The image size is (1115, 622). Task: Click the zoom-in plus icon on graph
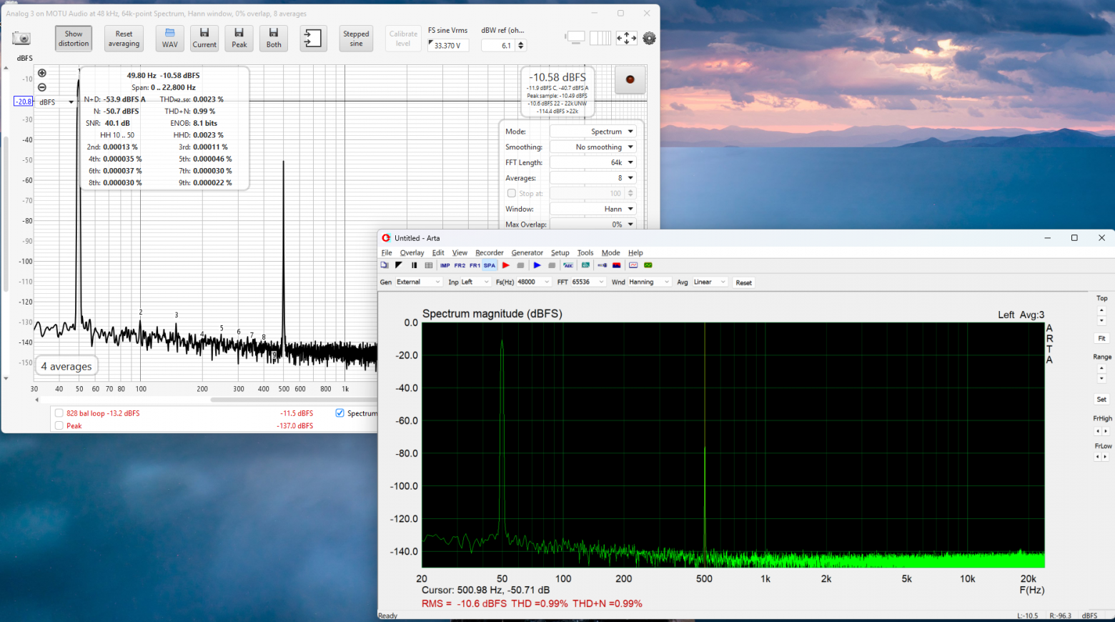42,73
